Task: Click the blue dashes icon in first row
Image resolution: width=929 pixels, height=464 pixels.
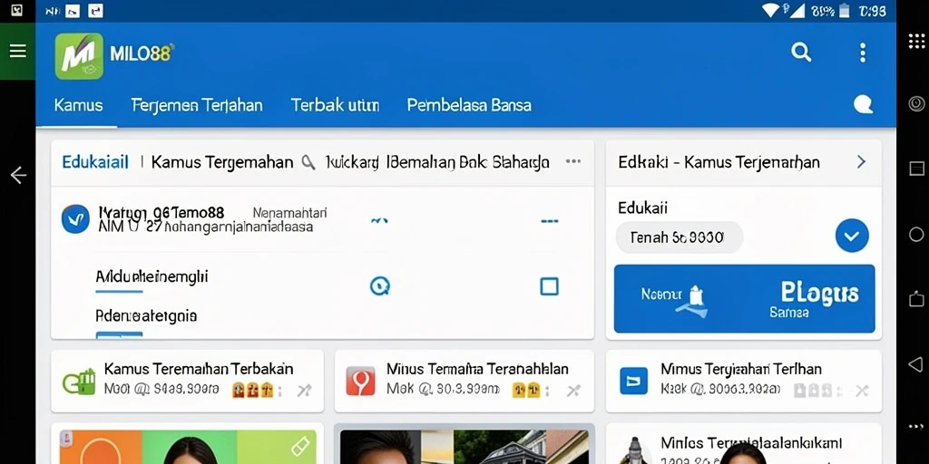Action: (x=550, y=221)
